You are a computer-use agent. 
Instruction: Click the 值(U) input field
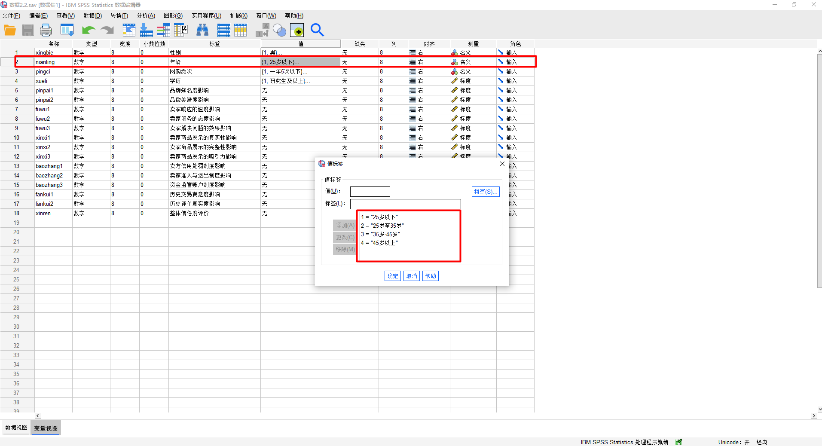370,192
